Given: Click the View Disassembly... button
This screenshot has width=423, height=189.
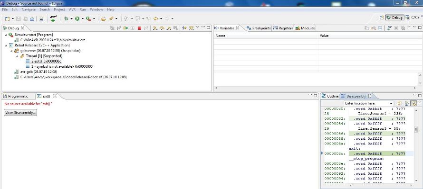Looking at the screenshot, I should pos(20,113).
